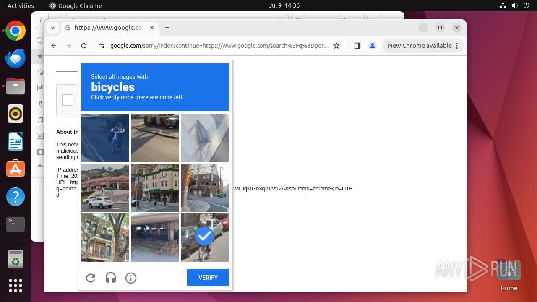Image resolution: width=537 pixels, height=302 pixels.
Task: Open Help from the dock
Action: 16,197
